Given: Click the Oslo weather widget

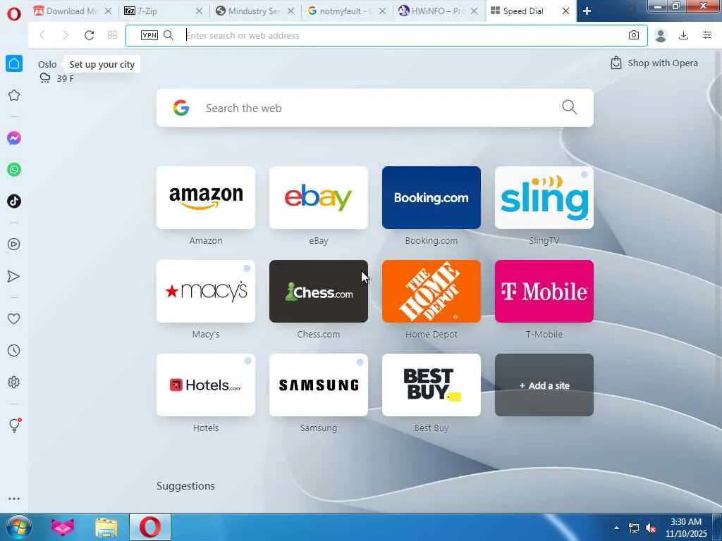Looking at the screenshot, I should [x=56, y=71].
